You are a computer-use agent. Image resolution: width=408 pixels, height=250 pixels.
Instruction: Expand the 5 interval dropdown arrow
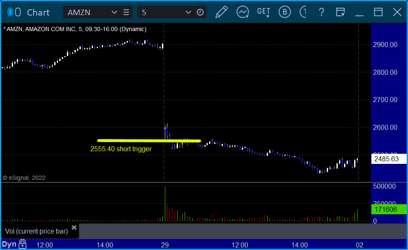(x=188, y=12)
